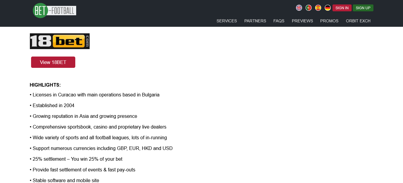Open the PROMOS menu item
Screen dimensions: 403x183
(x=329, y=21)
